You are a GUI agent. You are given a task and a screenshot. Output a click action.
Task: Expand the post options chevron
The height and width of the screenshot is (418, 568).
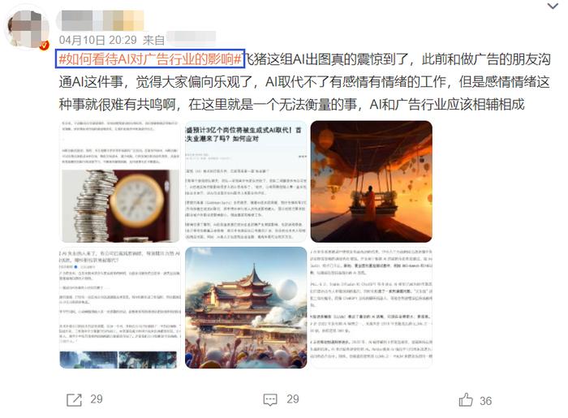click(x=553, y=6)
